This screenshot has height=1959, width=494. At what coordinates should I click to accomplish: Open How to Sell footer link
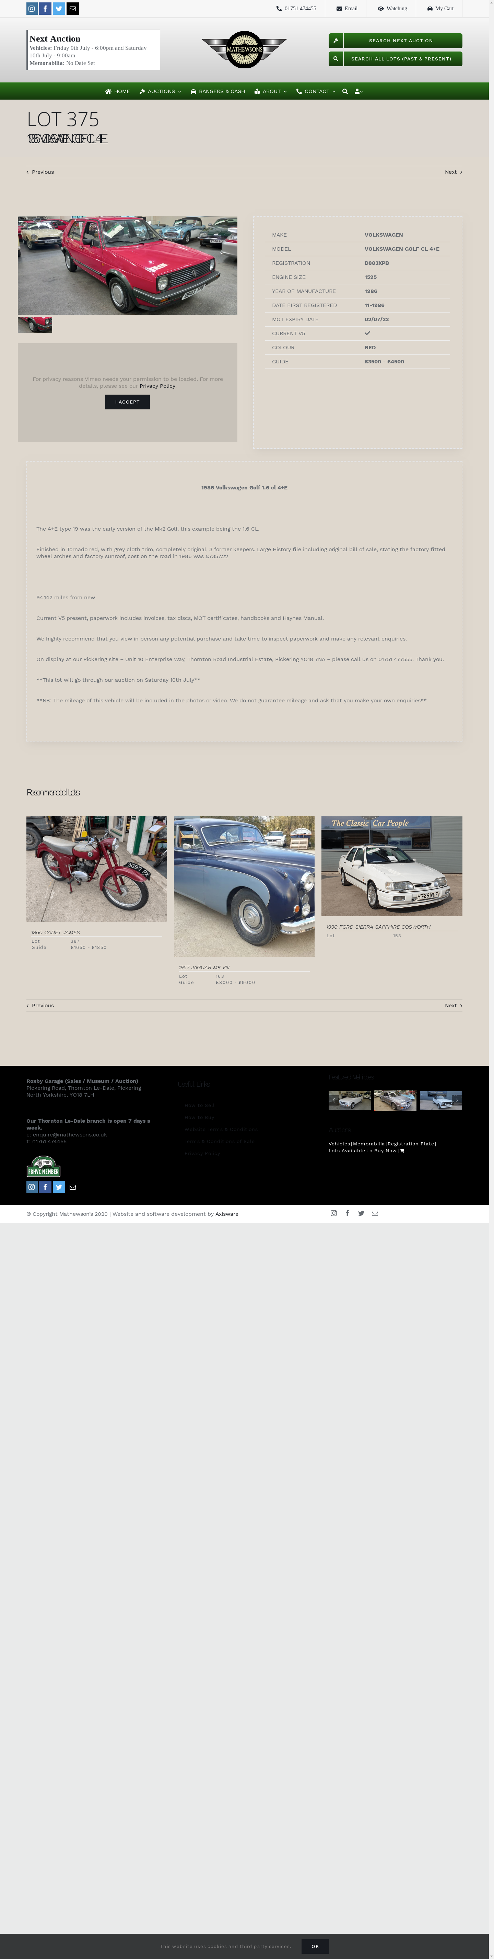[199, 1105]
